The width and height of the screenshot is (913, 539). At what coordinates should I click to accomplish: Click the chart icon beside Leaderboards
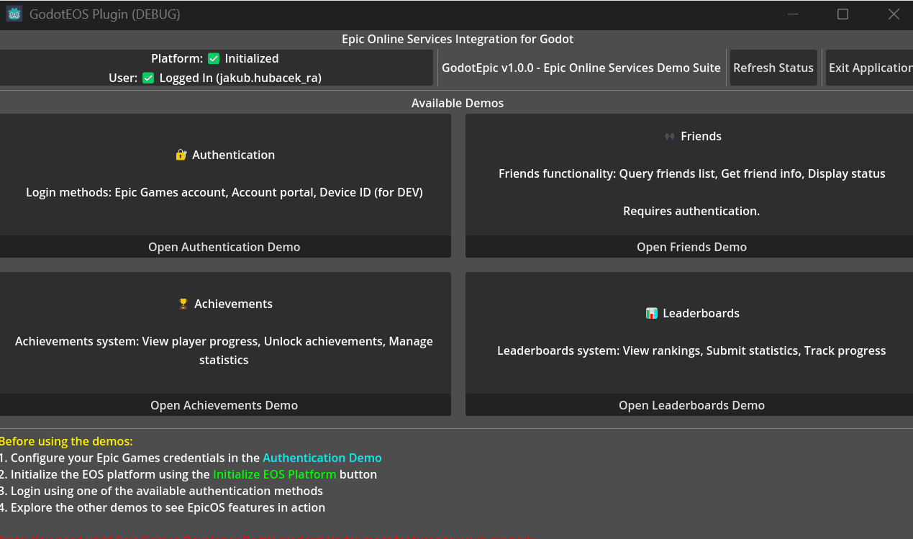coord(652,313)
